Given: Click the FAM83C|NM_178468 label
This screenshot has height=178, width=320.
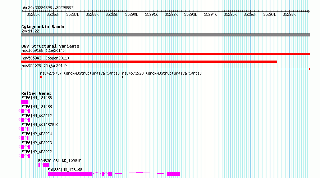Looking at the screenshot, I should coord(65,170).
